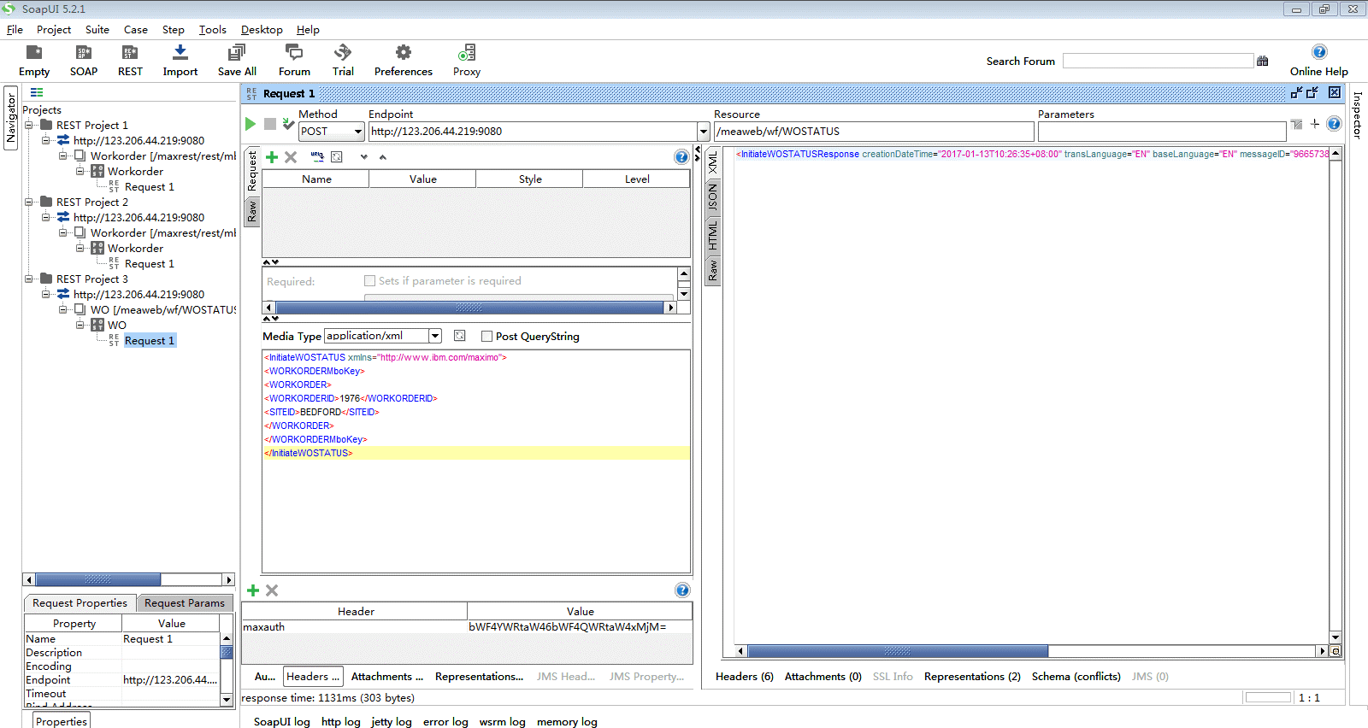Screen dimensions: 1368x728
Task: Open the Trial toolbar button
Action: point(343,61)
